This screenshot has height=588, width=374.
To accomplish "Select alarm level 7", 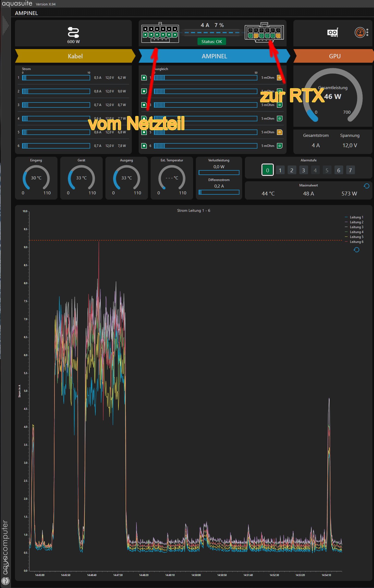I will click(x=350, y=170).
